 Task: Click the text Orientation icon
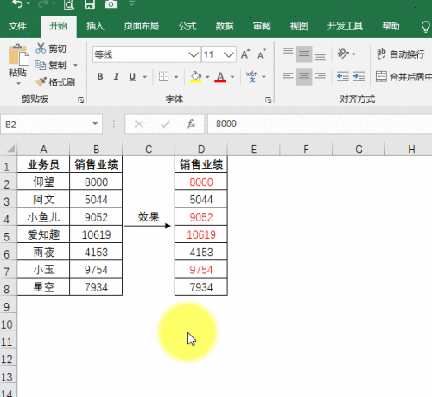(343, 54)
